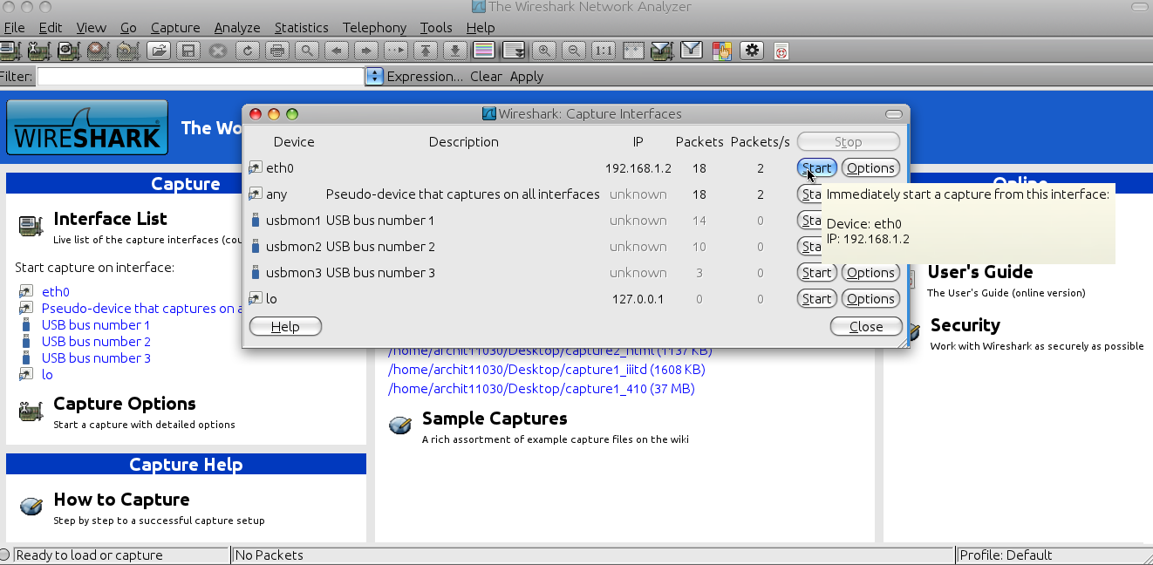Click lo link in interface list
The width and height of the screenshot is (1153, 565).
coord(47,375)
